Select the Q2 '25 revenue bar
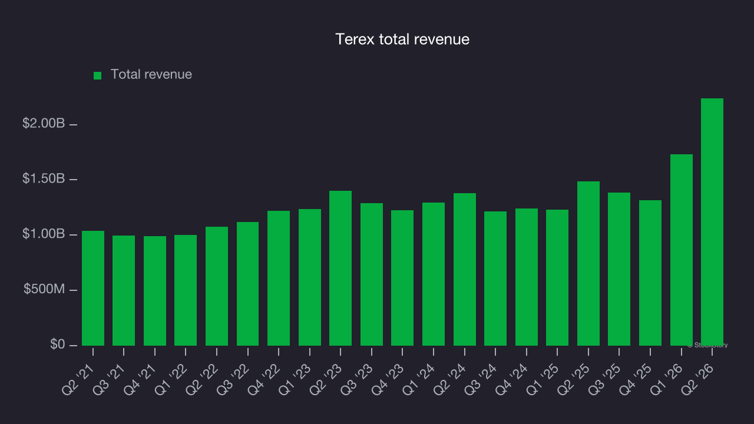This screenshot has width=754, height=424. point(588,263)
